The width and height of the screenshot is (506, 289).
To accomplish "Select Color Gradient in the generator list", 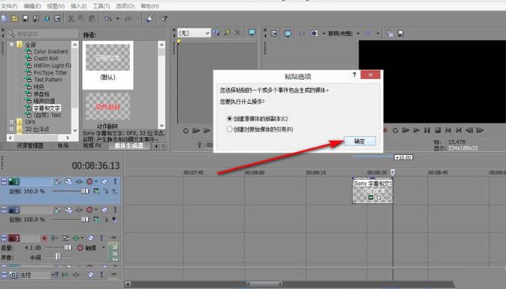I will pyautogui.click(x=50, y=51).
